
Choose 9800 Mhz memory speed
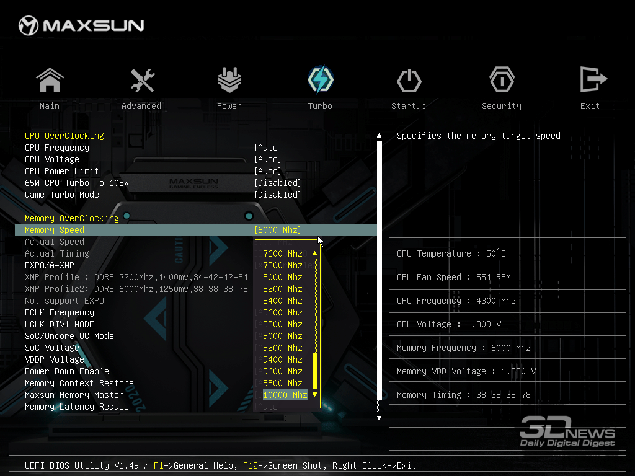tap(283, 382)
